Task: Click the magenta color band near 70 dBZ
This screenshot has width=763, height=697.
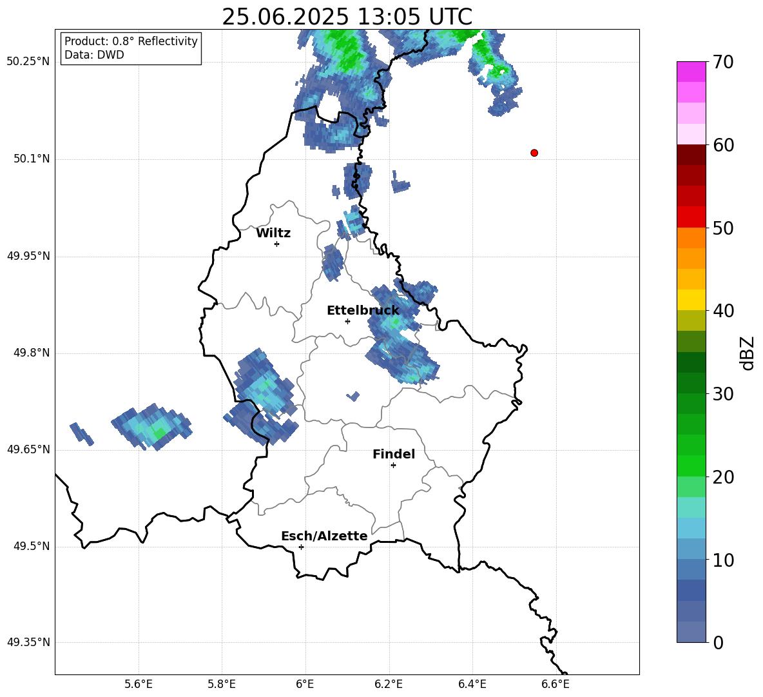Action: (x=691, y=72)
